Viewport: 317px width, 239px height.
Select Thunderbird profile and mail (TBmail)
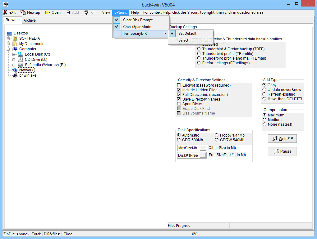199,58
